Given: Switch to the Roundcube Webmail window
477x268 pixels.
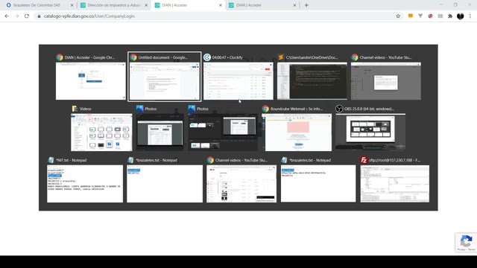Looking at the screenshot, I should [x=297, y=127].
